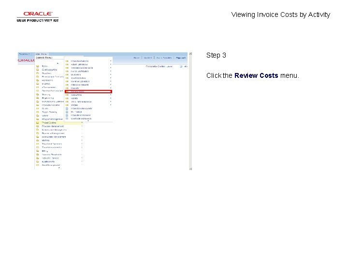The image size is (348, 261).
Task: Open the Favorites dropdown menu
Action: tap(25, 54)
